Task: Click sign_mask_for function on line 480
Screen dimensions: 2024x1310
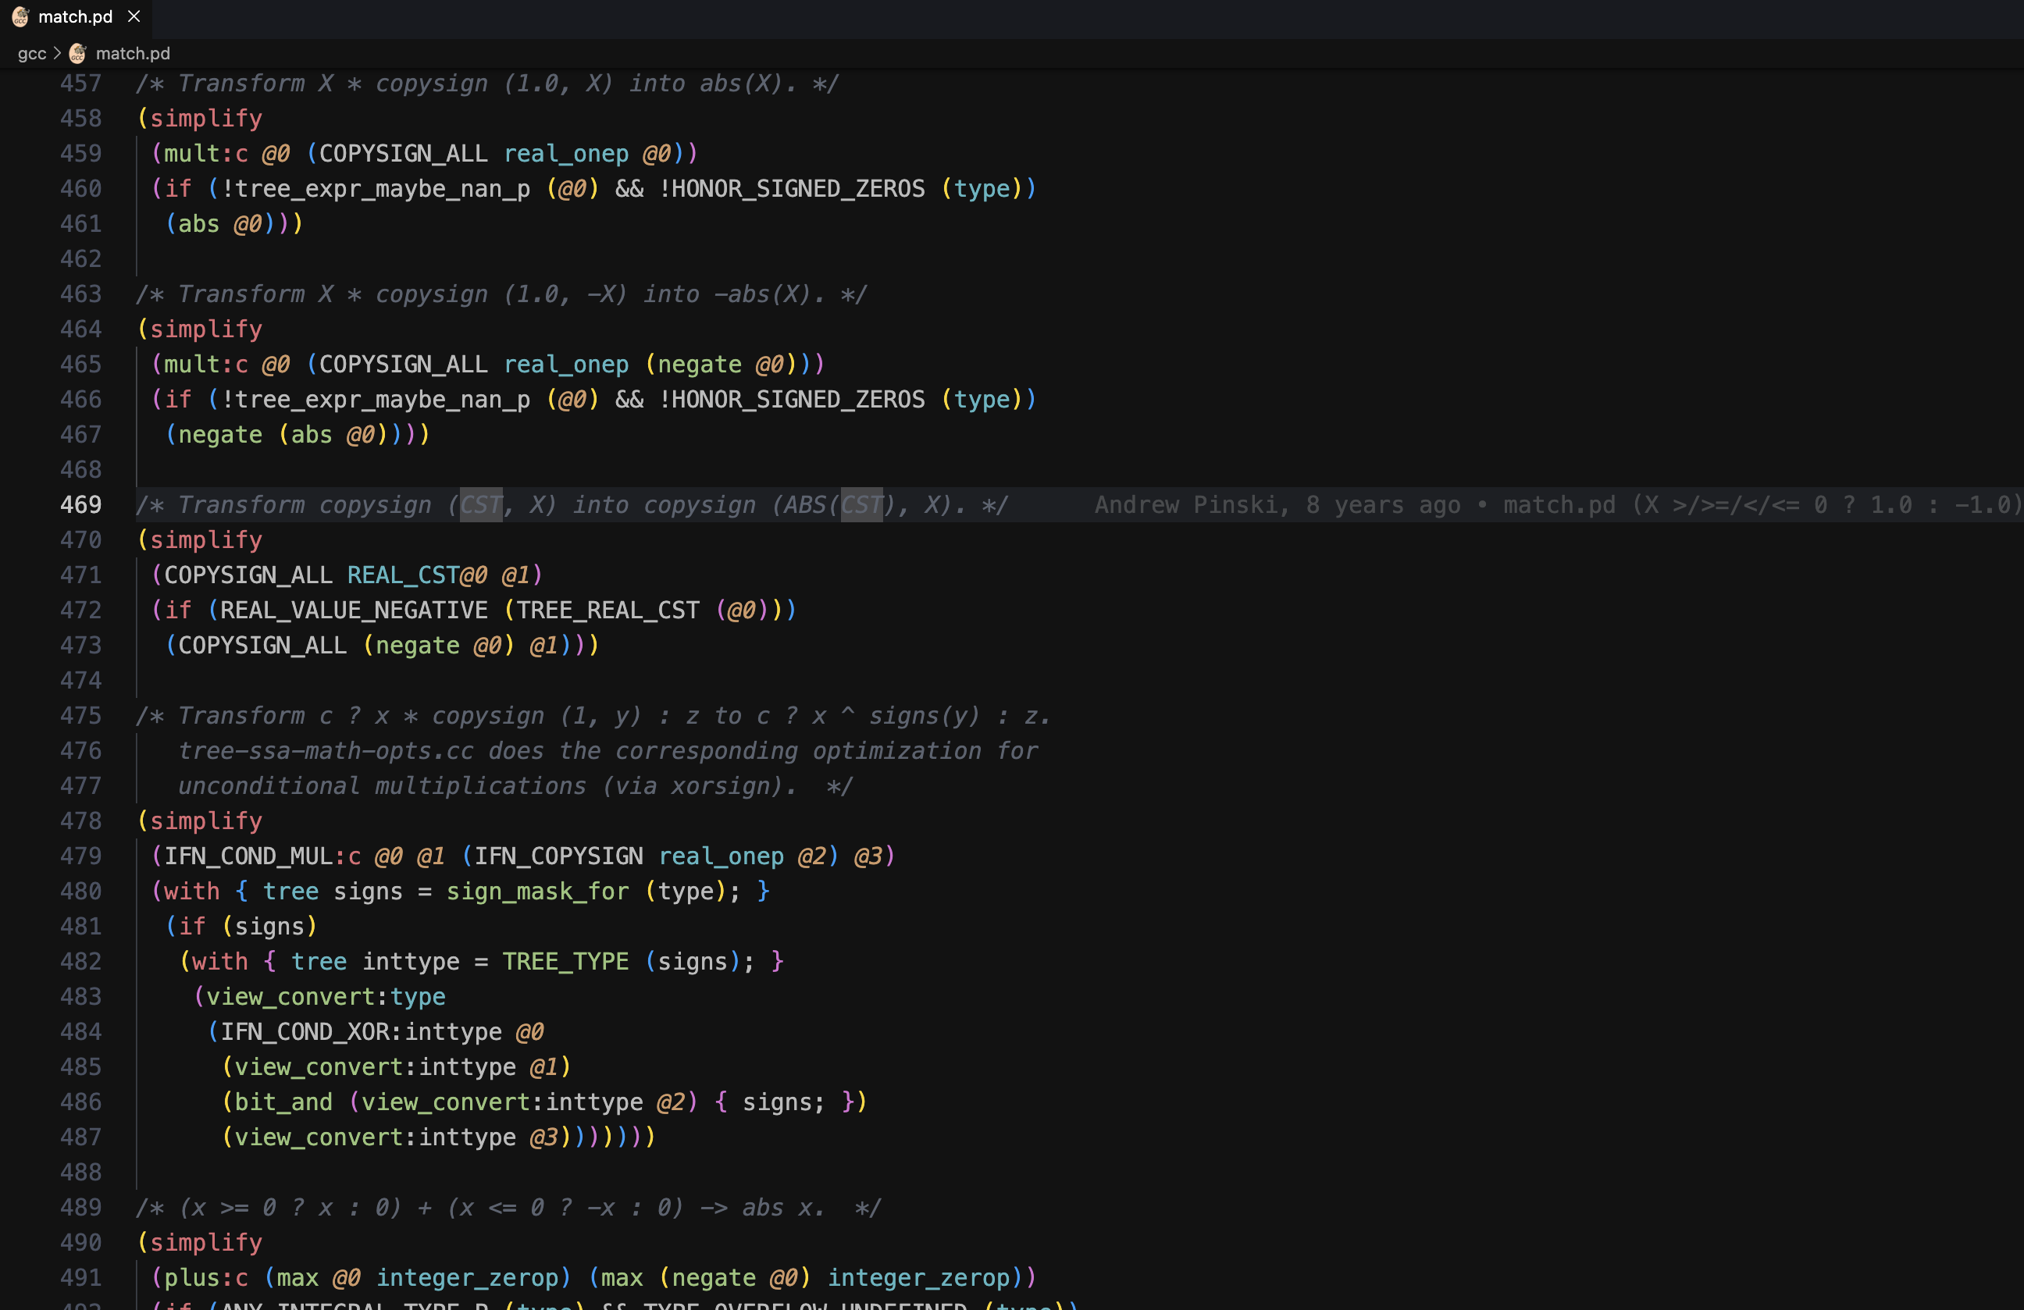Action: (x=536, y=892)
